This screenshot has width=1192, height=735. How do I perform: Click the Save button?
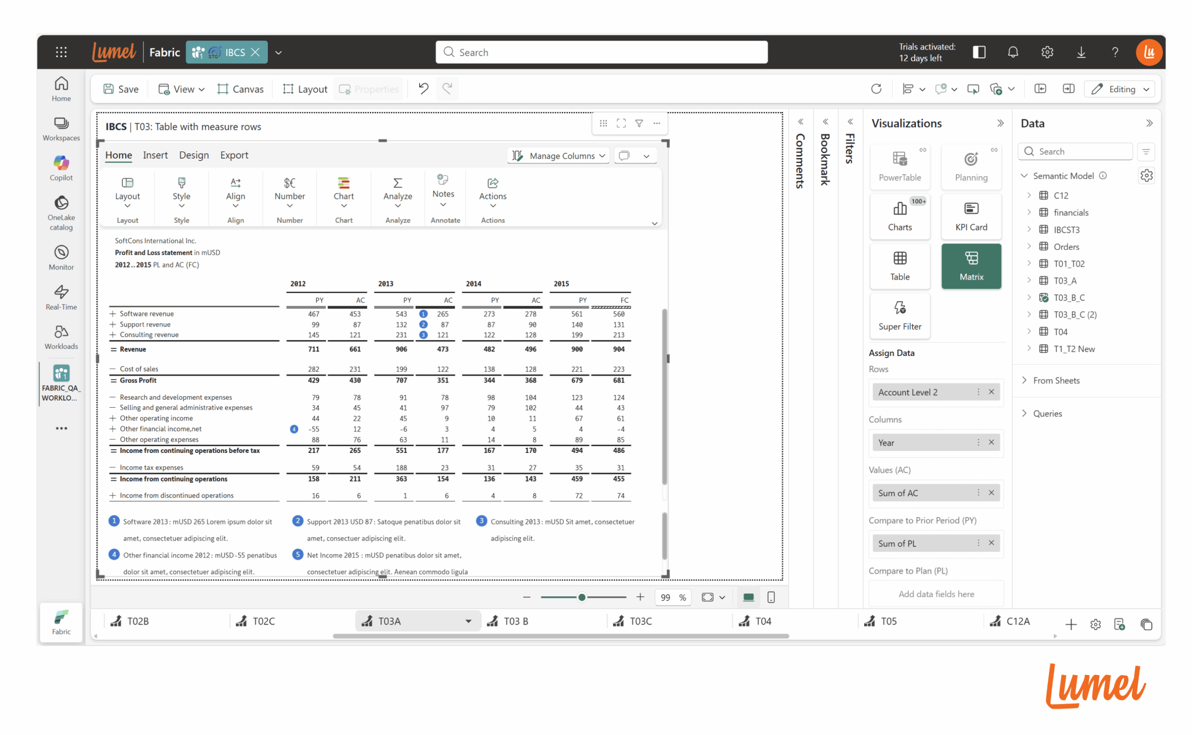[x=121, y=89]
